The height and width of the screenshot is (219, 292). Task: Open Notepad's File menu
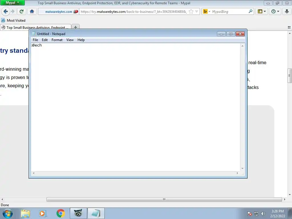(35, 40)
